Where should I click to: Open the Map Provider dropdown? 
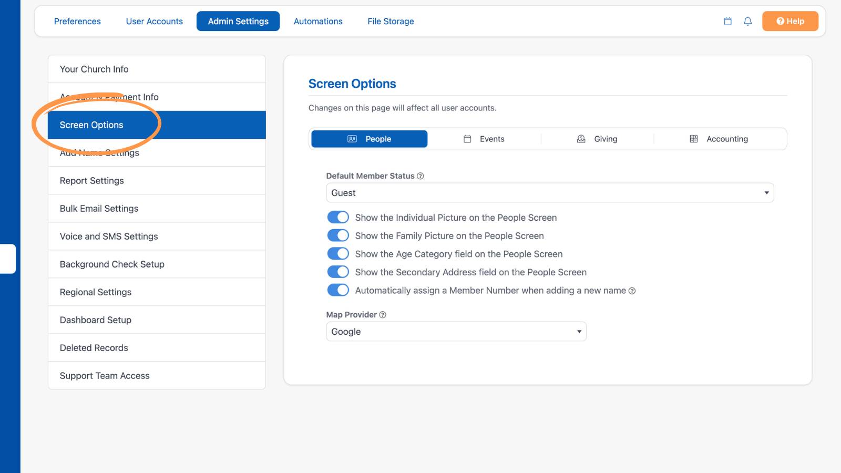tap(456, 332)
